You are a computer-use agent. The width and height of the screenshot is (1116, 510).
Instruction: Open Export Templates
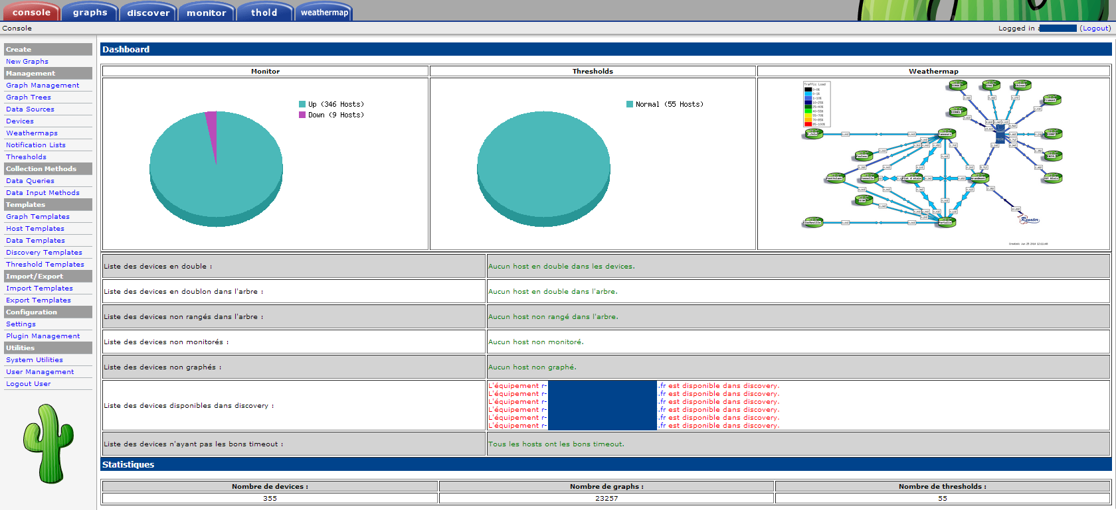tap(39, 300)
